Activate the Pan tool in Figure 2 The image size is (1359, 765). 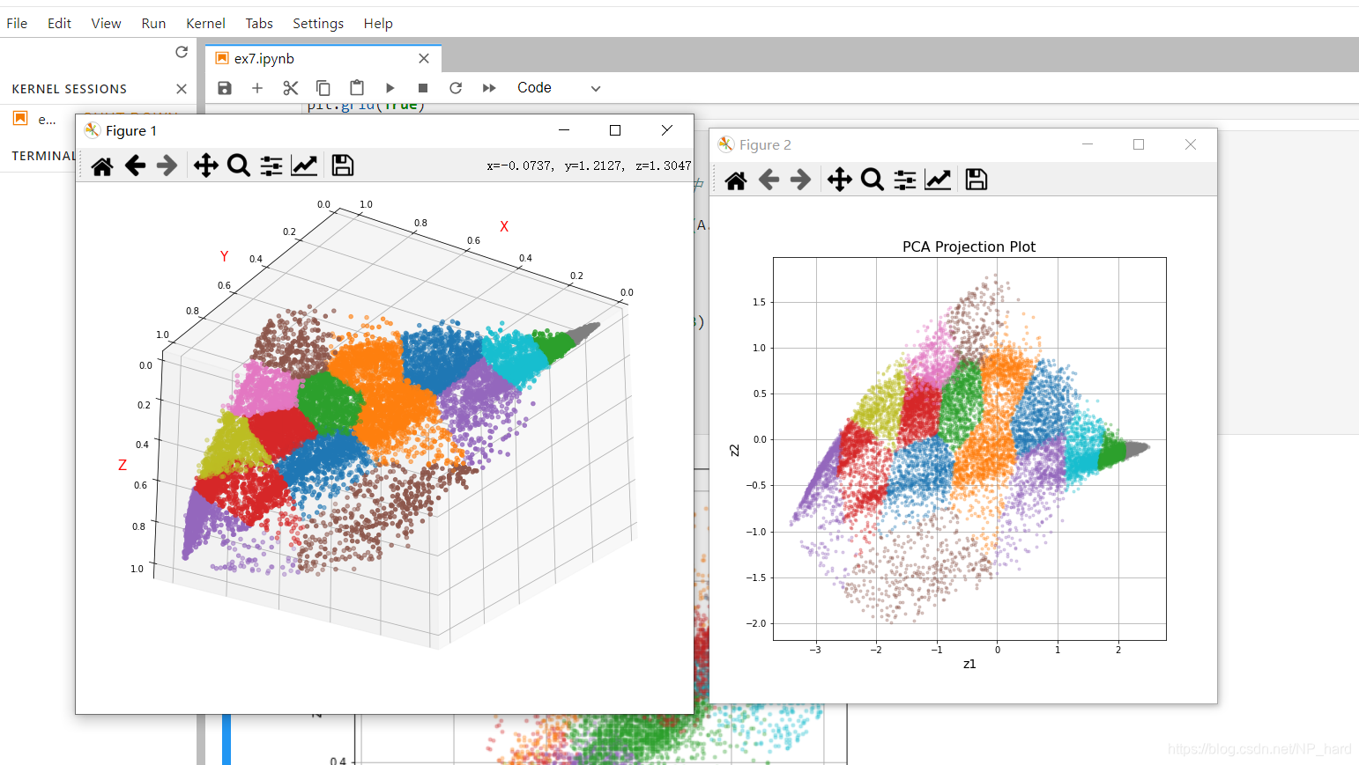840,180
